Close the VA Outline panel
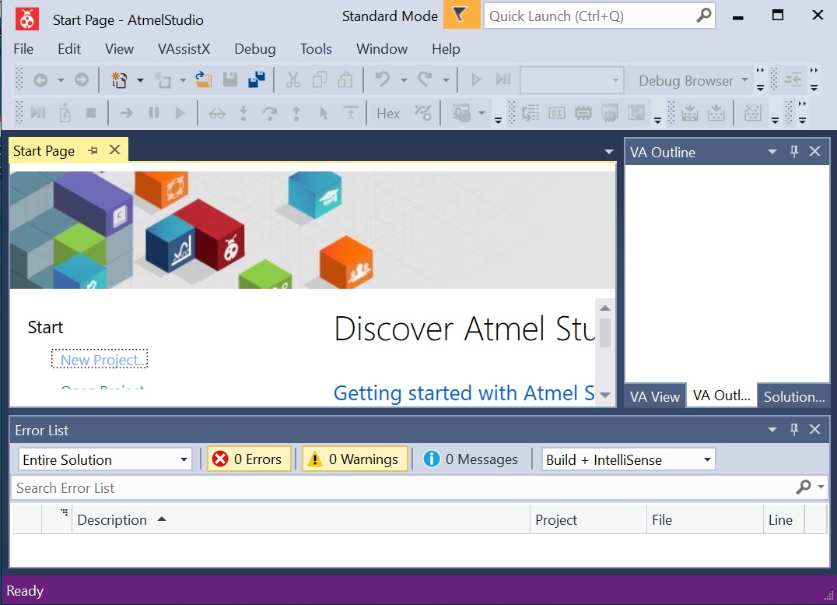837x605 pixels. [x=814, y=152]
